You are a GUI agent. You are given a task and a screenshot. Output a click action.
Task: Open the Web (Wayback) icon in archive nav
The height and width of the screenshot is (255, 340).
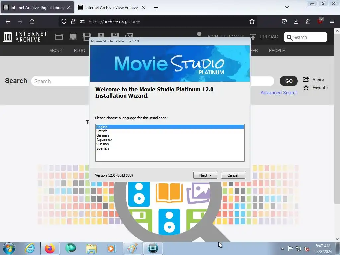coord(59,37)
